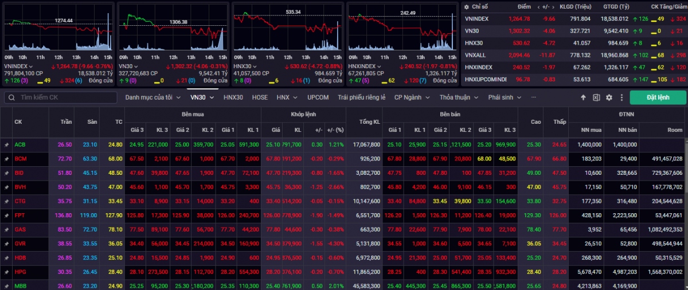Export the table with the Excel icon
The height and width of the screenshot is (290, 688).
click(x=596, y=97)
